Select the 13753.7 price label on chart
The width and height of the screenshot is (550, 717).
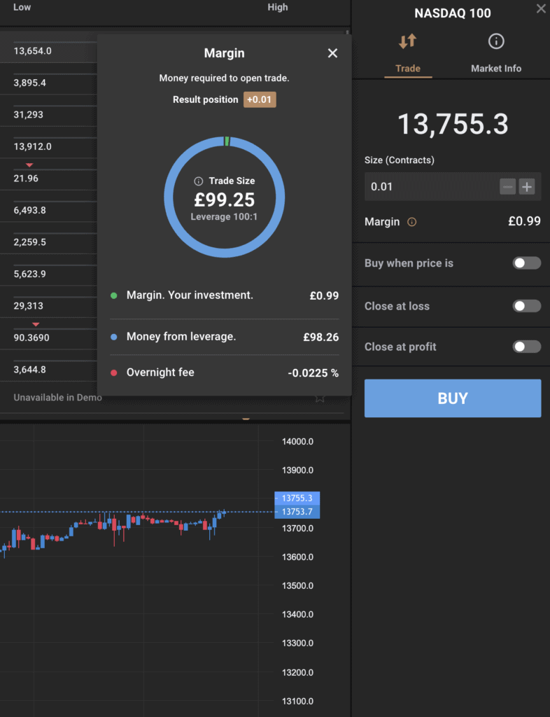pyautogui.click(x=297, y=512)
